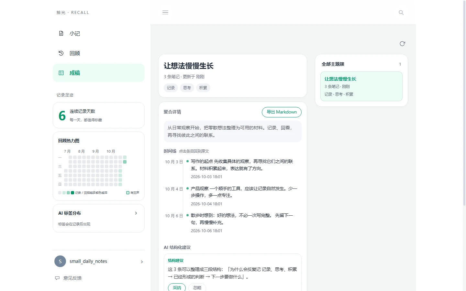Click the refresh icon above theme clusters

pos(402,44)
